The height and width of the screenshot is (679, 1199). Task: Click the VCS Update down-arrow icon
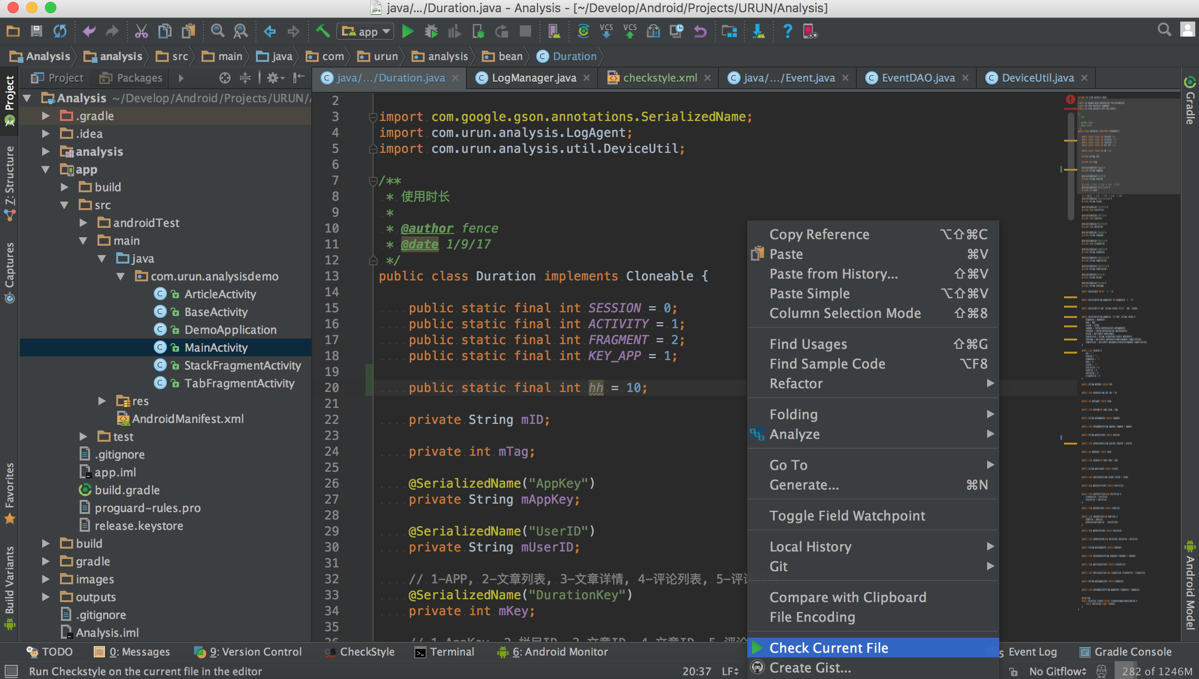click(x=606, y=31)
